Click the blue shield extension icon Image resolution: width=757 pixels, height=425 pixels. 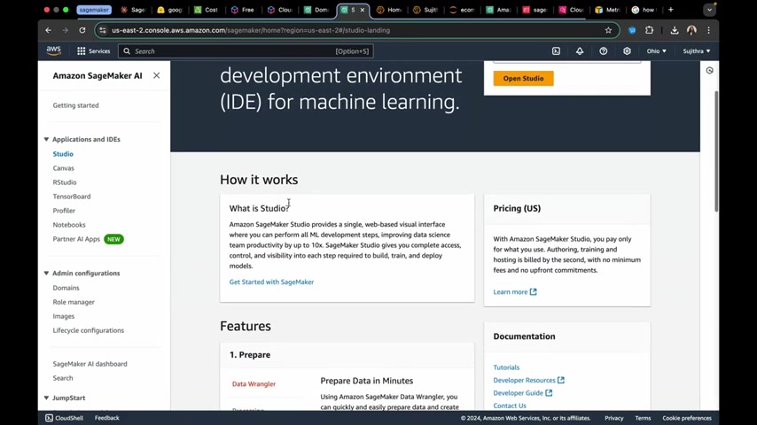[x=632, y=30]
